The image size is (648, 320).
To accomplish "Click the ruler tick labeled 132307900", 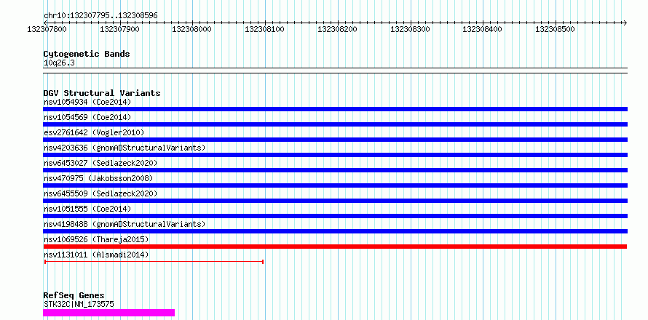I will tap(119, 29).
